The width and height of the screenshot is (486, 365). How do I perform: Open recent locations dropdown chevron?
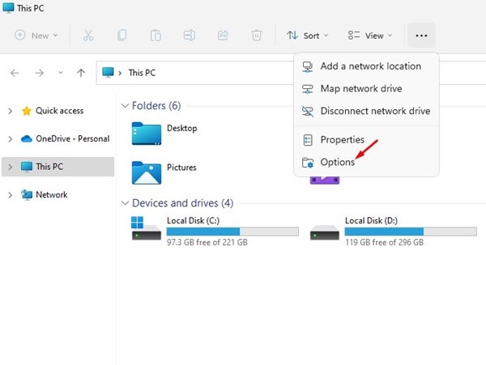pos(61,73)
